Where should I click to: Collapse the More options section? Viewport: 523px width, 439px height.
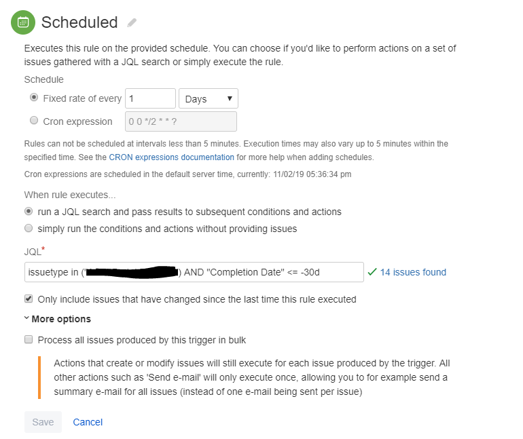pos(57,319)
